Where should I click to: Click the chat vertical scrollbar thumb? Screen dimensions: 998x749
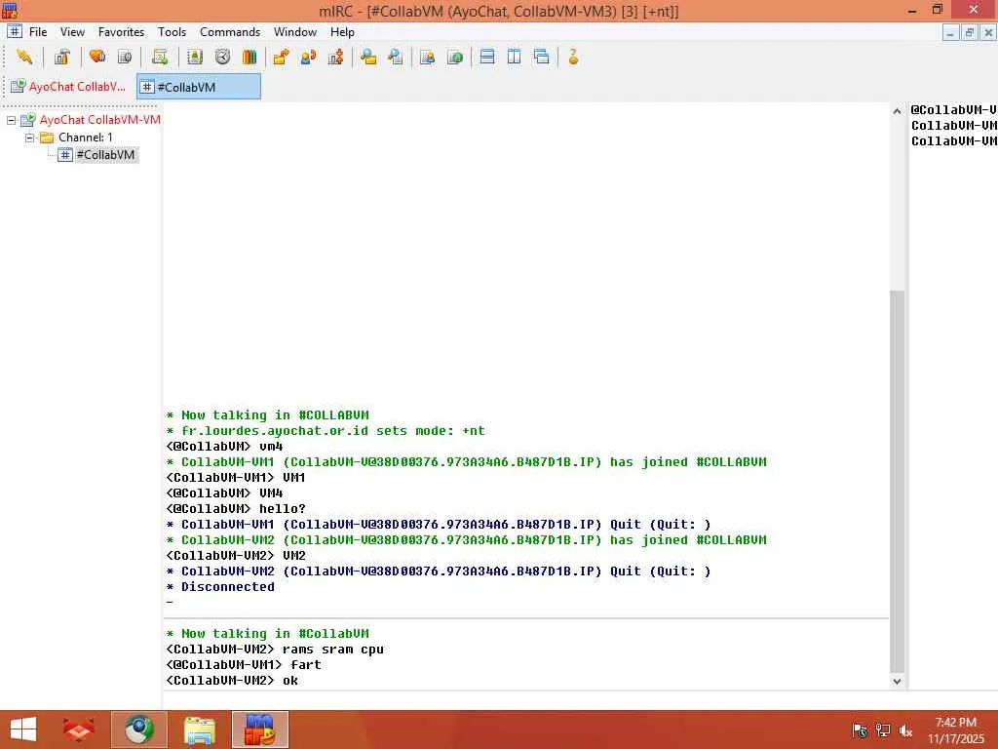point(897,482)
